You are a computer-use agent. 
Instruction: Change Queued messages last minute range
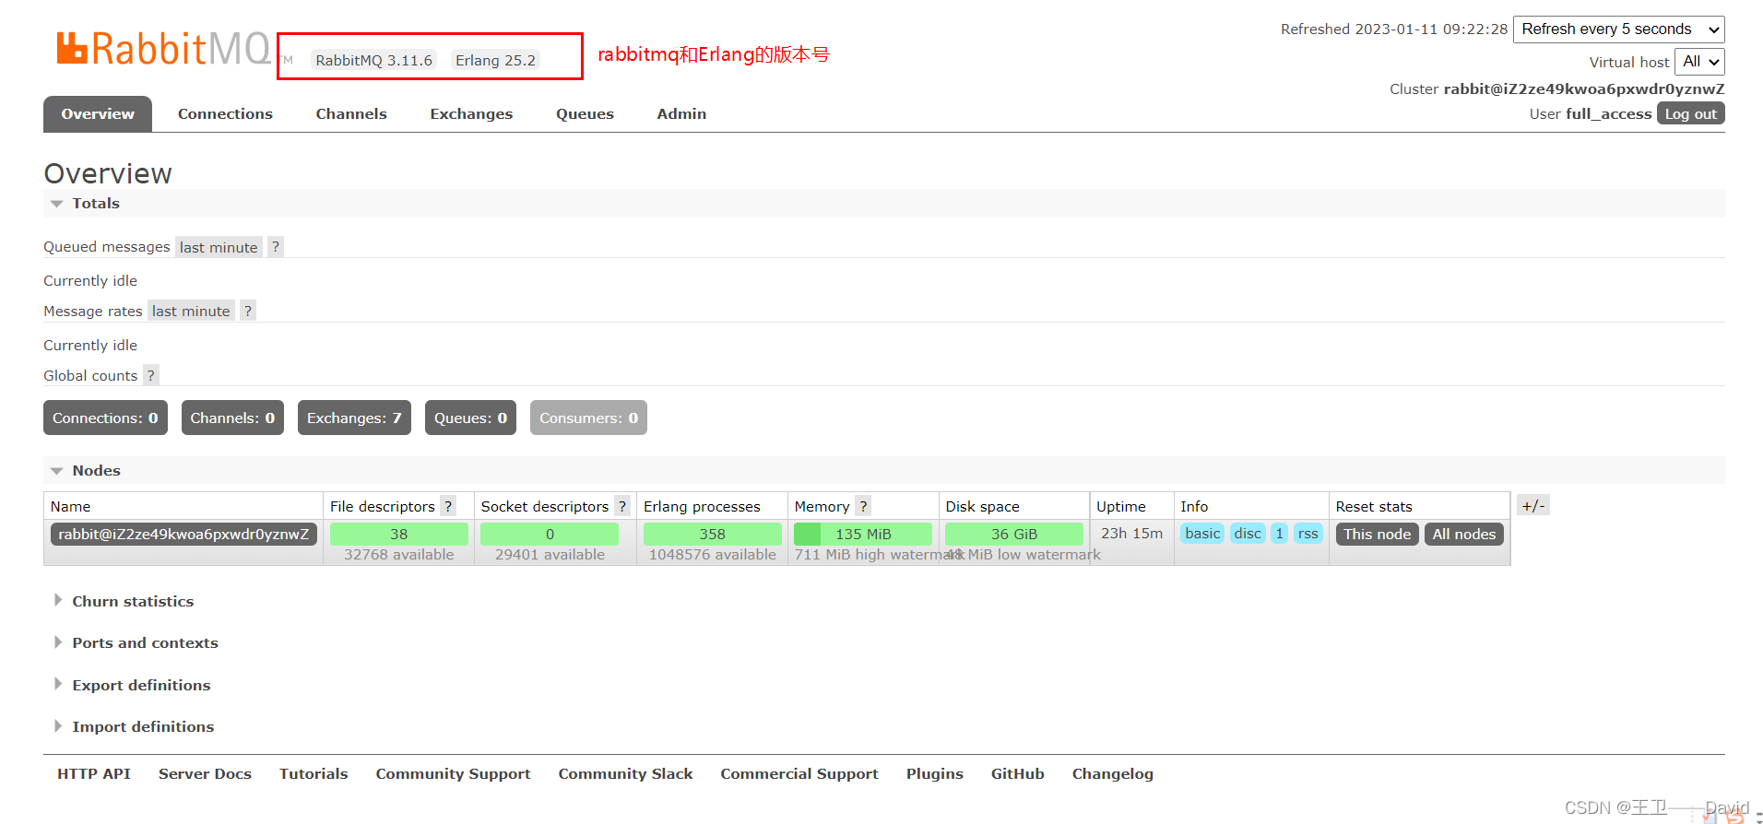[219, 247]
